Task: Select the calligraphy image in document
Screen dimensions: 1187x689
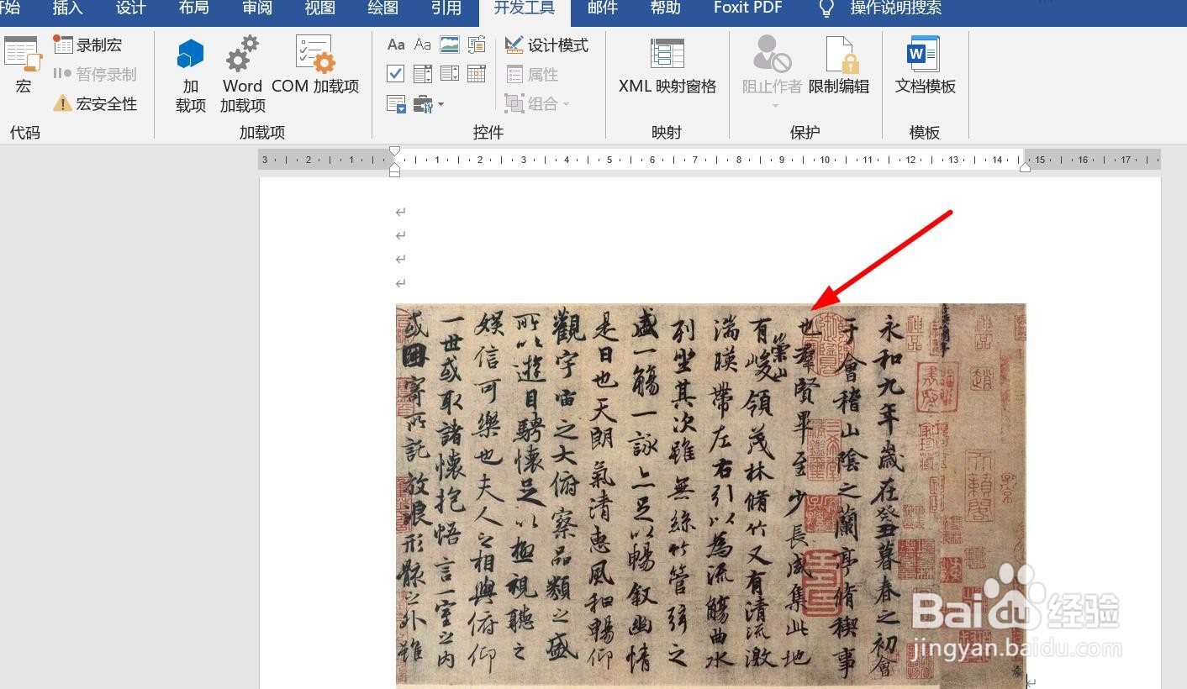Action: 711,496
